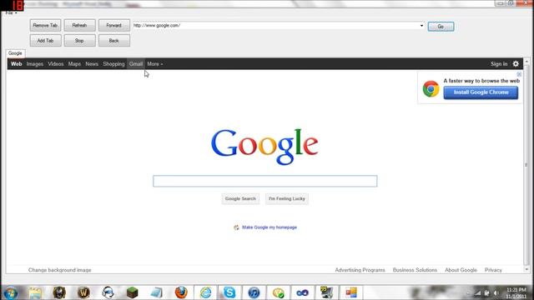
Task: Open the Windows Explorer taskbar icon
Action: [x=35, y=292]
